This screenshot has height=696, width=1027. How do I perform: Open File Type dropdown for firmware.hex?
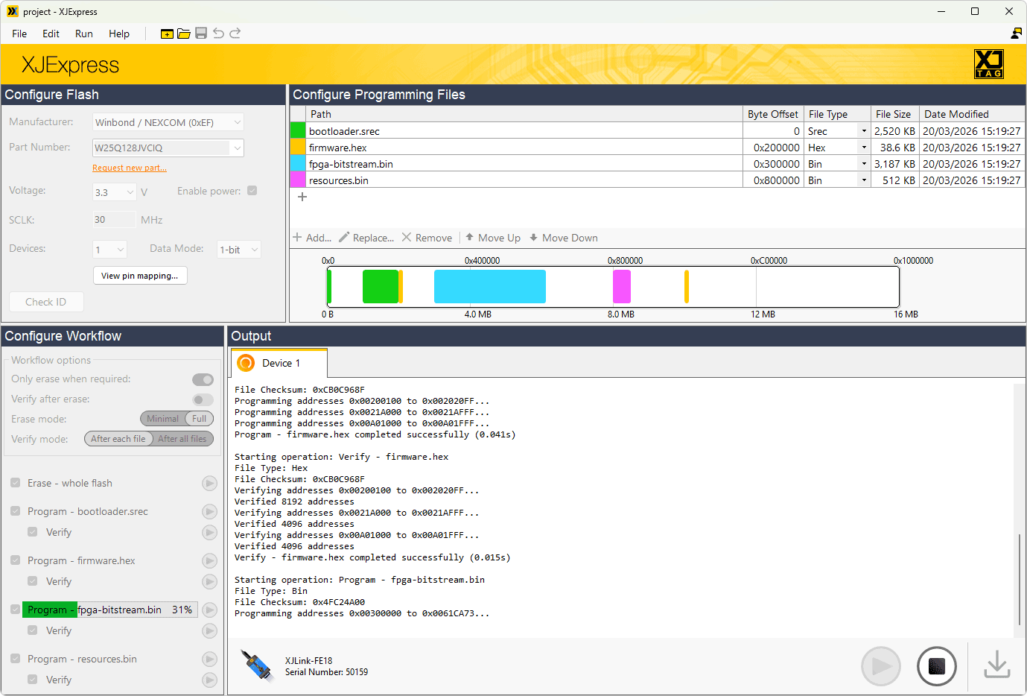coord(864,148)
